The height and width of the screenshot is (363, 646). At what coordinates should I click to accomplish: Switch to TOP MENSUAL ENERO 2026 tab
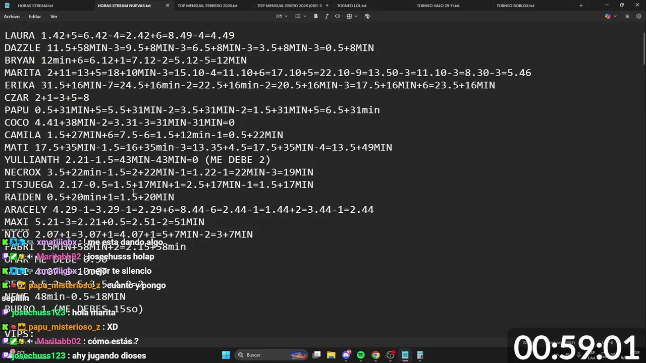[x=289, y=6]
